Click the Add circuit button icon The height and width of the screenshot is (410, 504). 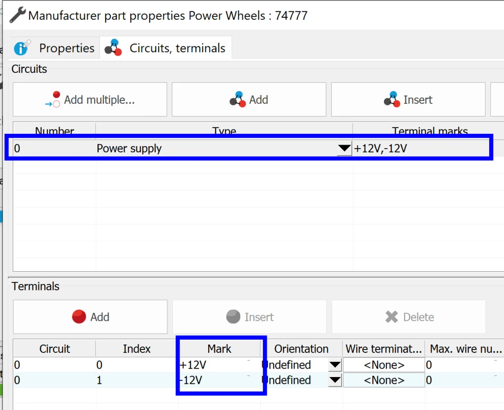238,99
